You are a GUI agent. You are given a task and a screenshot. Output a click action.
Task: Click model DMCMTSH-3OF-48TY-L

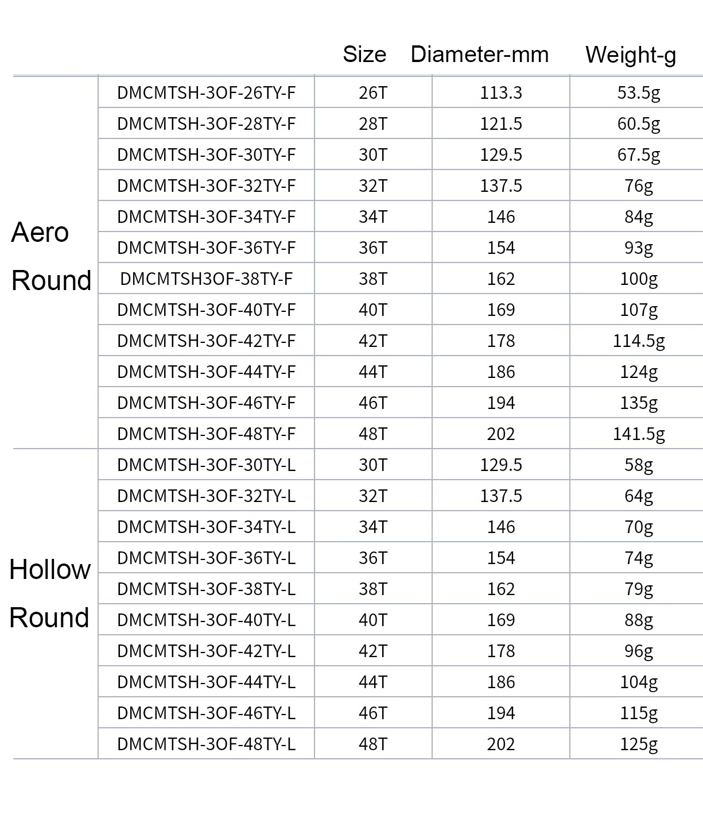pyautogui.click(x=207, y=744)
